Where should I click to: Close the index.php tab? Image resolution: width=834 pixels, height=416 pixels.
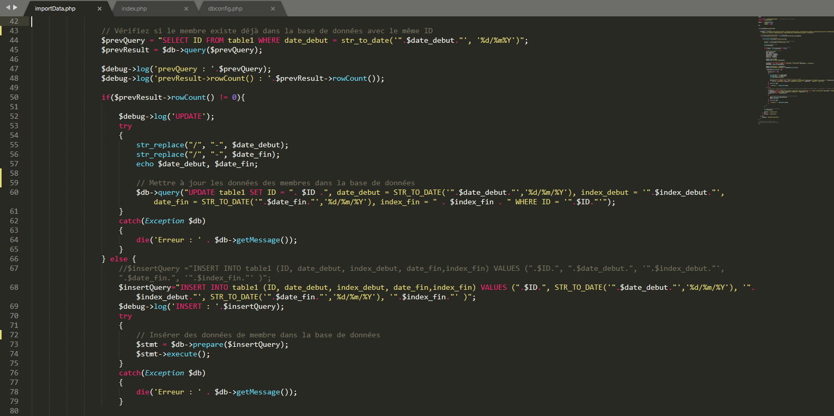click(x=186, y=9)
